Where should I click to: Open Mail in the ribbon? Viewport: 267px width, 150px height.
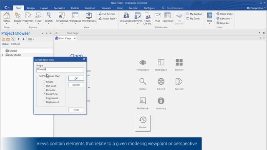pyautogui.click(x=158, y=17)
